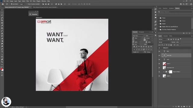Open the Search icon at top right

[184, 4]
